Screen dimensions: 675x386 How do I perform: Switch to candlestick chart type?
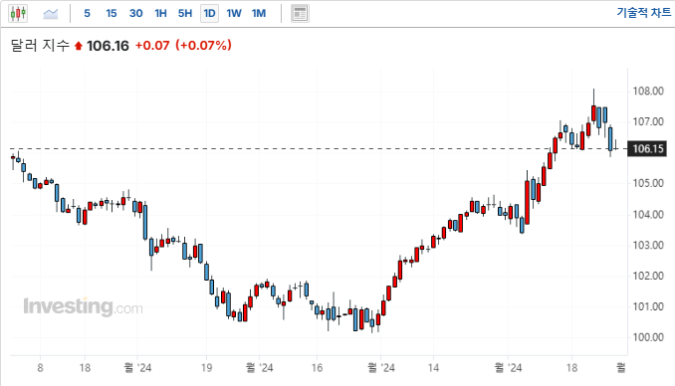(18, 13)
